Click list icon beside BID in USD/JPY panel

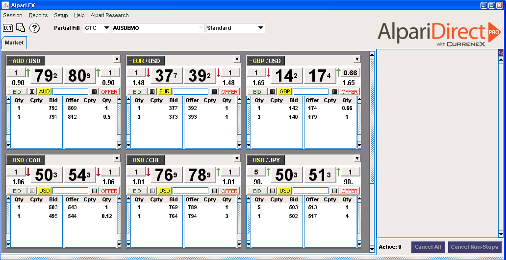click(272, 191)
